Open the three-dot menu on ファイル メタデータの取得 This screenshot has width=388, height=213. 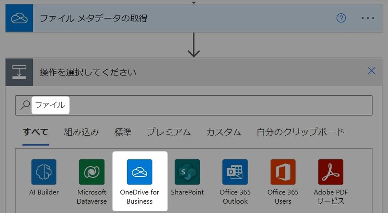pyautogui.click(x=368, y=18)
